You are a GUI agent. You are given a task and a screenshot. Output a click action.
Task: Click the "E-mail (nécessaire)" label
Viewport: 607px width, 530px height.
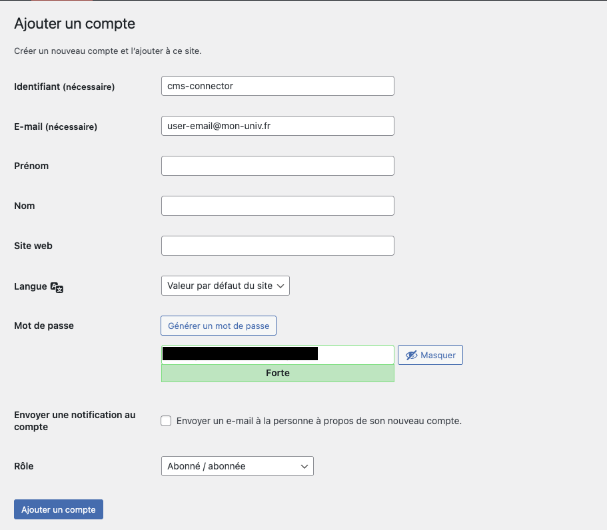tap(55, 127)
